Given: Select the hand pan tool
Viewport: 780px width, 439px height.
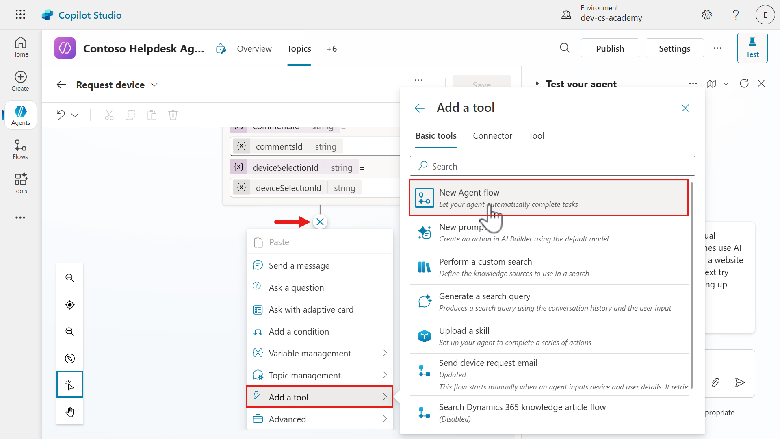Looking at the screenshot, I should (x=70, y=412).
